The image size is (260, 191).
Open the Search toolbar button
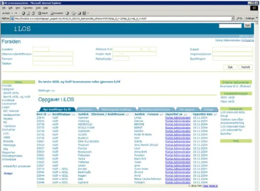point(43,13)
